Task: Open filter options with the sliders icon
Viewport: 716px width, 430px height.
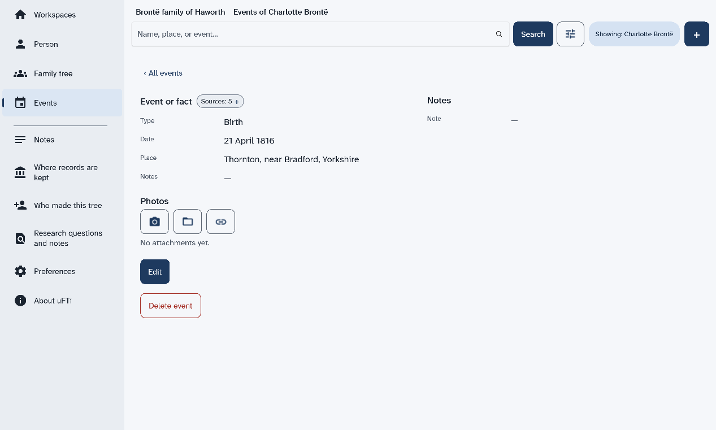Action: (x=570, y=34)
